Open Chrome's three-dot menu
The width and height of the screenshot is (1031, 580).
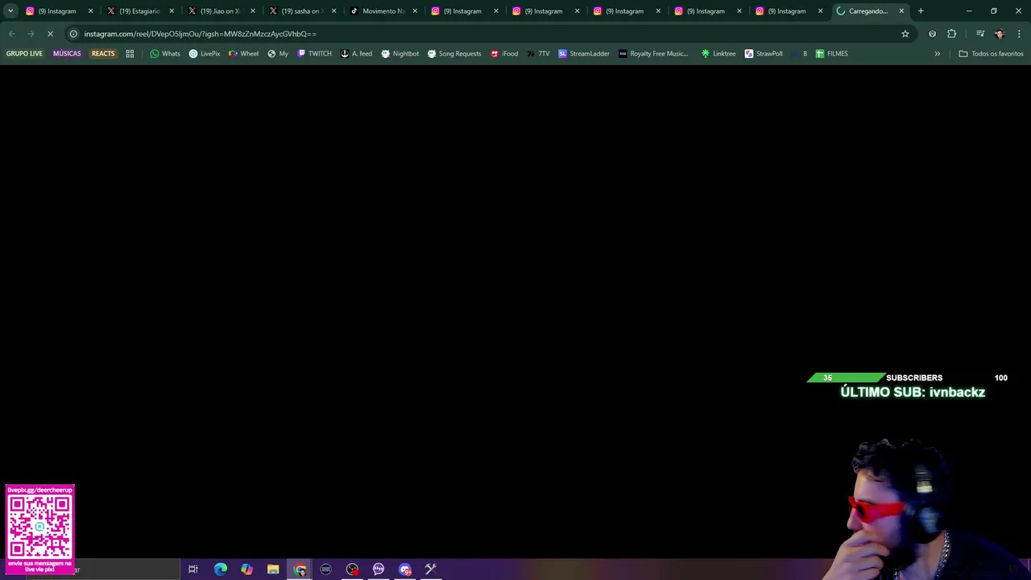coord(1019,34)
